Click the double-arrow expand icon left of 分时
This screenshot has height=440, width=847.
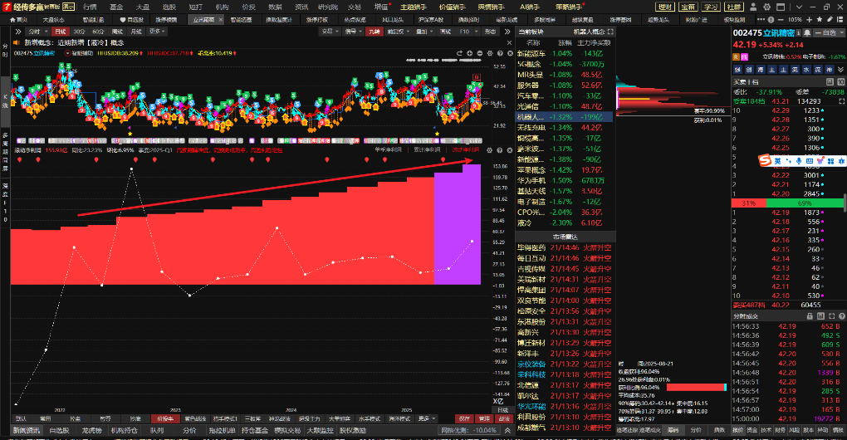click(x=17, y=32)
